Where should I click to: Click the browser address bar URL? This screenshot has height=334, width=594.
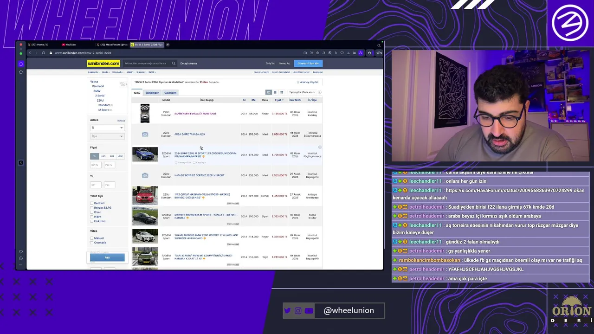(x=83, y=53)
